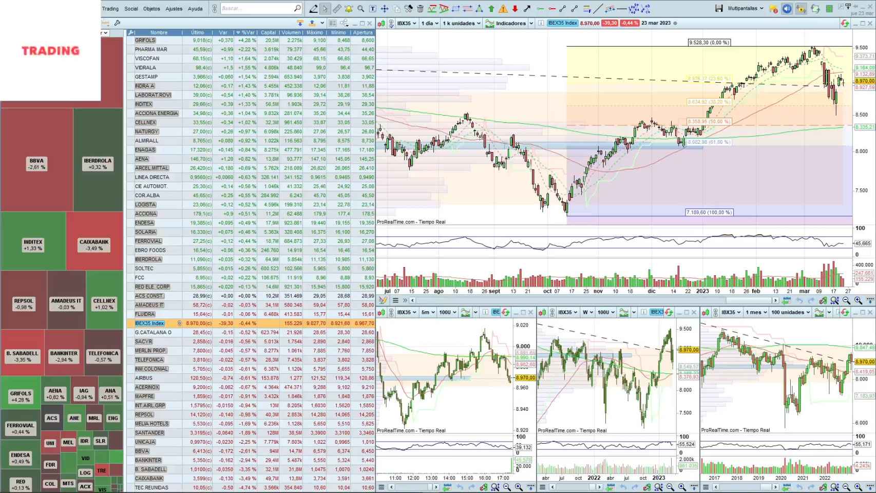The width and height of the screenshot is (876, 493).
Task: Select the warning triangle marker tool
Action: [x=503, y=8]
